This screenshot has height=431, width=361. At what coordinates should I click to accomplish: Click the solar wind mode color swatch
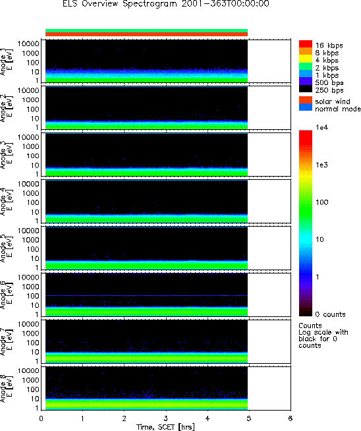point(306,100)
